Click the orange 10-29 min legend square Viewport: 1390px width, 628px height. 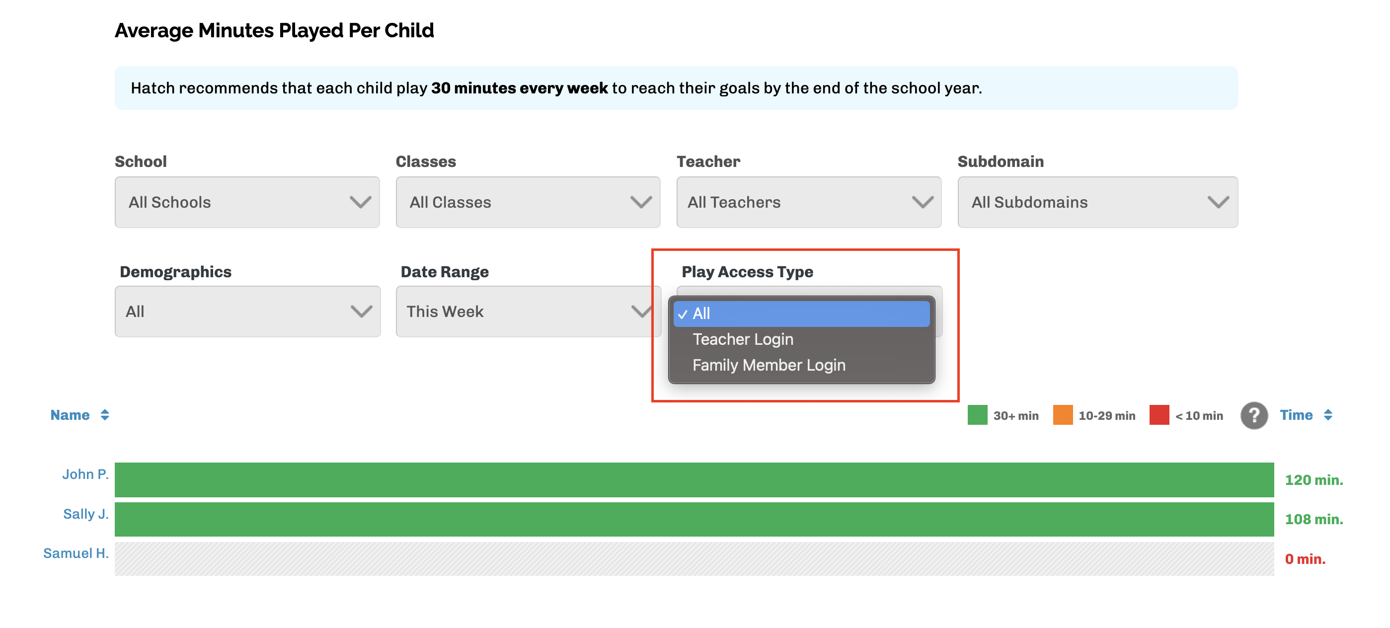pos(1063,415)
